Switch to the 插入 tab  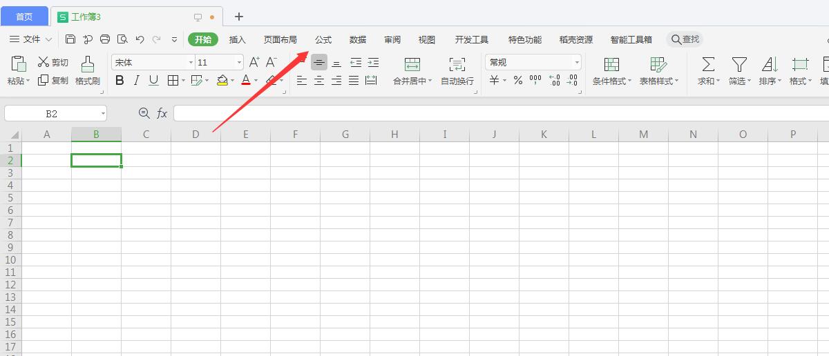[x=238, y=39]
